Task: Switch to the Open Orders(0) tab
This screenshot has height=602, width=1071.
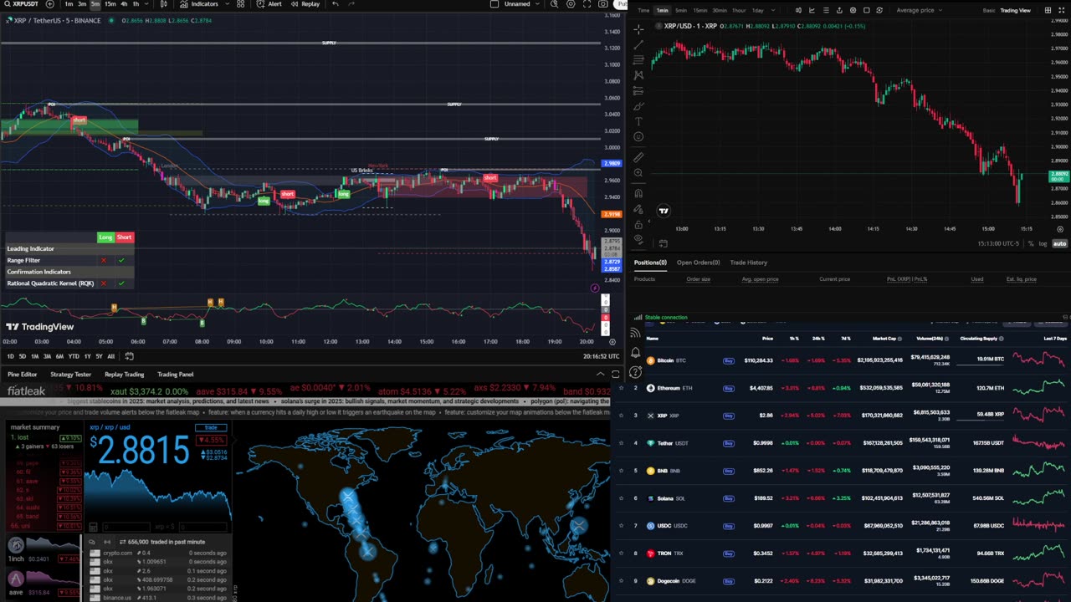Action: [x=698, y=263]
